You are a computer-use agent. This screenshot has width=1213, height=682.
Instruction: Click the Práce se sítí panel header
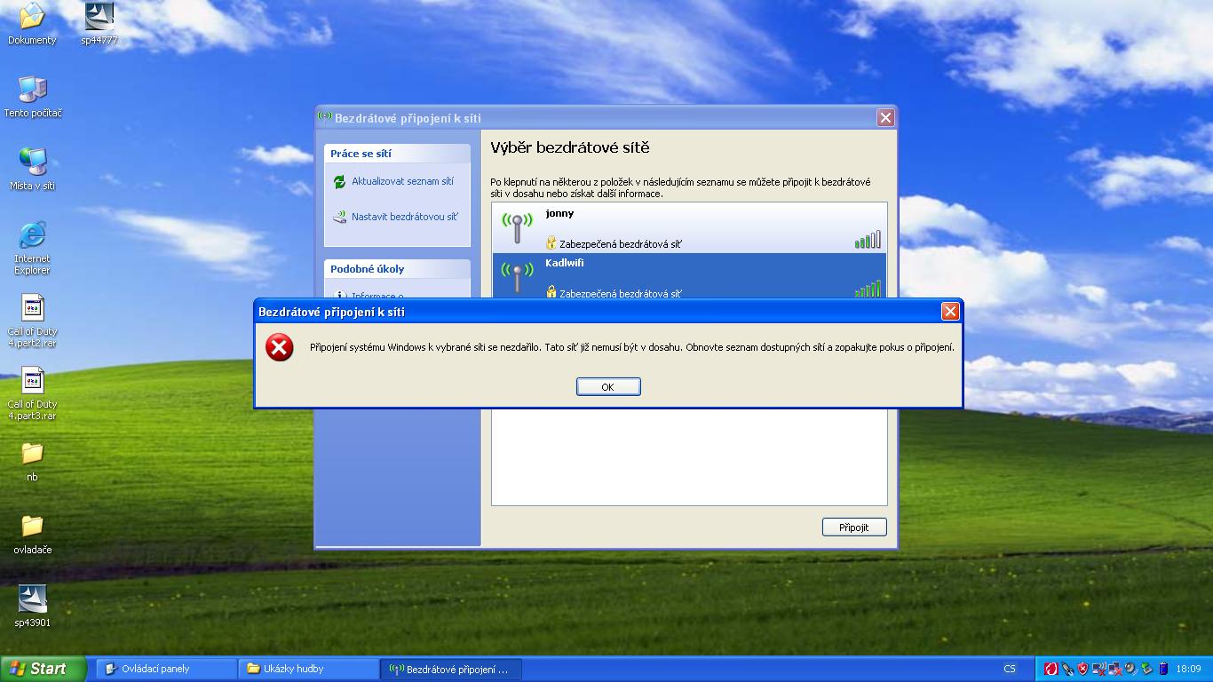tap(397, 154)
